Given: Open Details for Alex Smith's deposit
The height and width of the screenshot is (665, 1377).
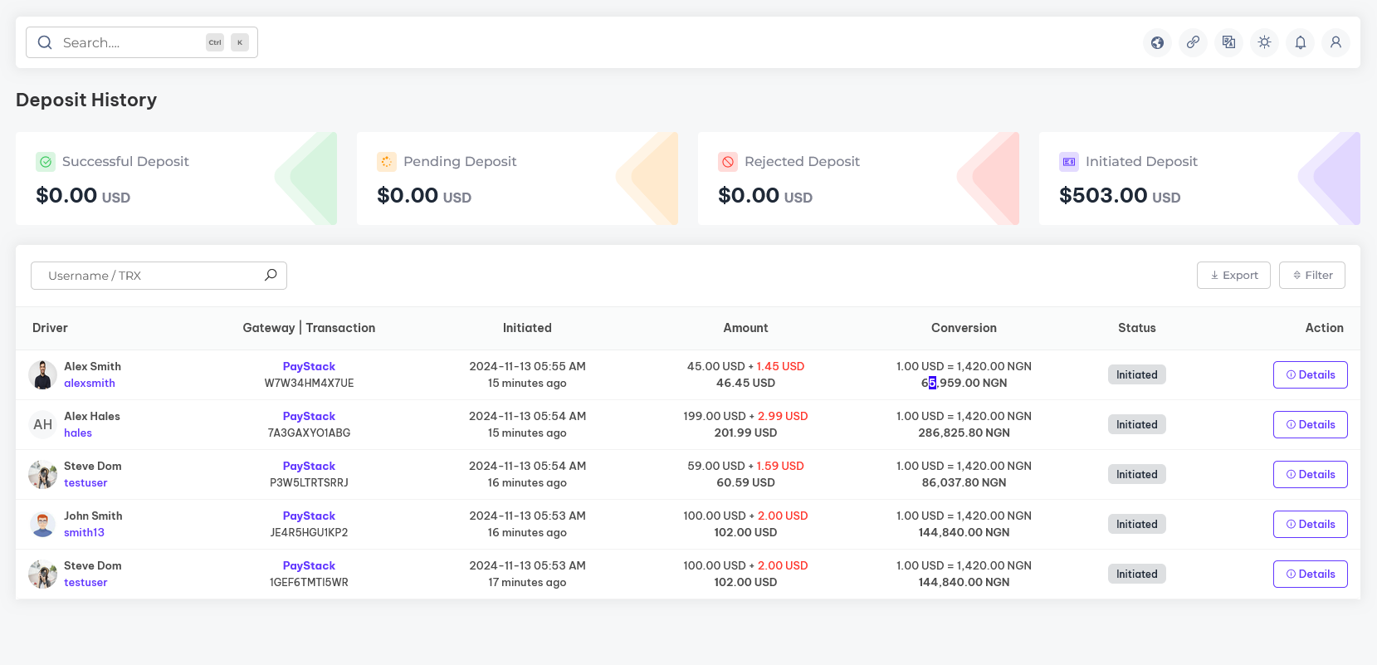Looking at the screenshot, I should [x=1310, y=374].
